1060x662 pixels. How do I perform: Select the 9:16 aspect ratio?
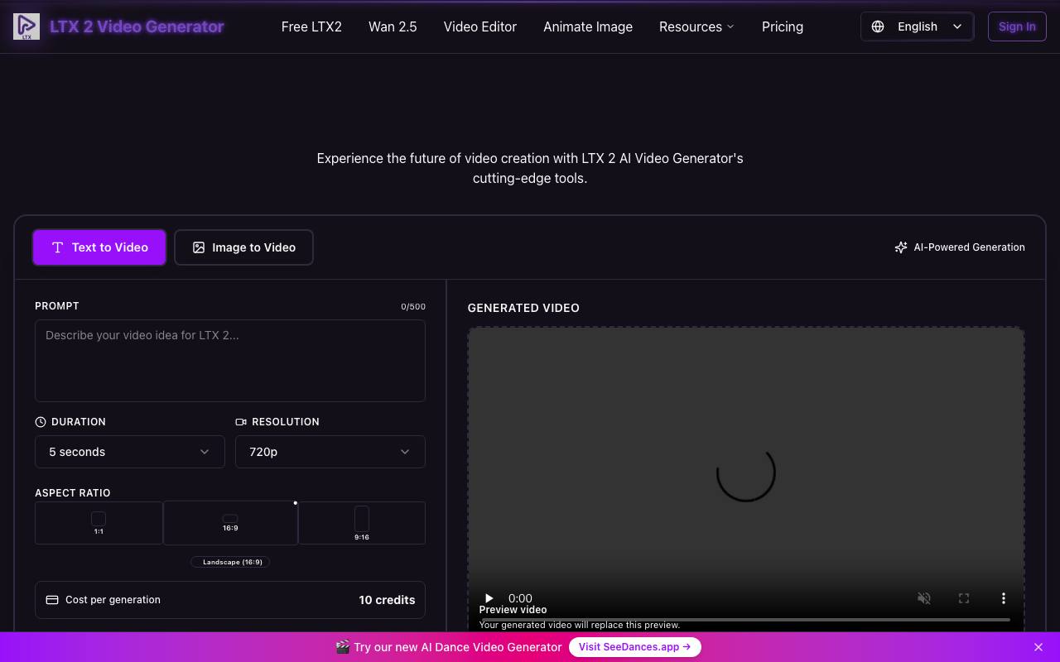[362, 523]
